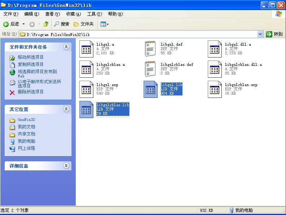Click the 移动所选项目 link
This screenshot has height=215, width=286.
pos(30,57)
